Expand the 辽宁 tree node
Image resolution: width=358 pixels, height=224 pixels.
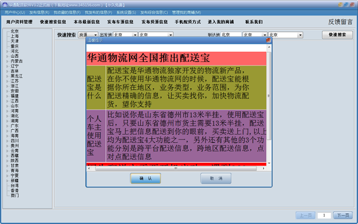(7, 66)
